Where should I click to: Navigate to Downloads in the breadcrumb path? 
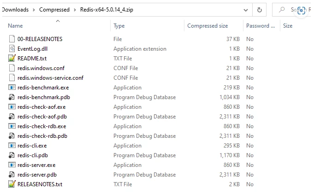15,10
